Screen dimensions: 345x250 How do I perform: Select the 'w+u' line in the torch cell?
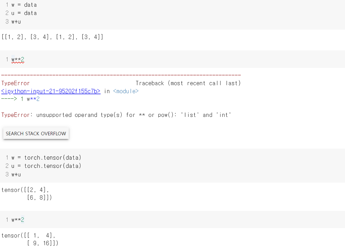16,174
